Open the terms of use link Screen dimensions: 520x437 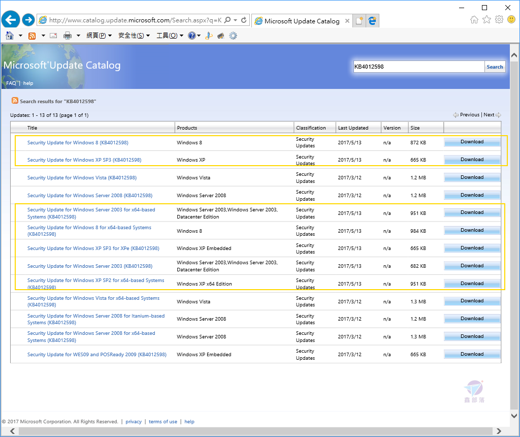click(x=163, y=421)
